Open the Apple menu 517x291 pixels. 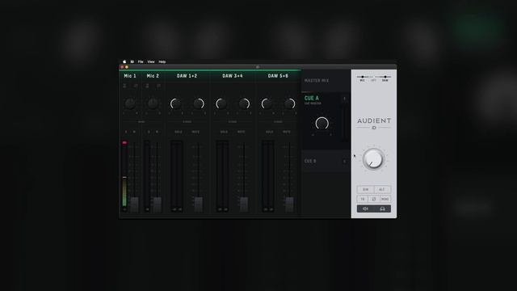[x=124, y=61]
